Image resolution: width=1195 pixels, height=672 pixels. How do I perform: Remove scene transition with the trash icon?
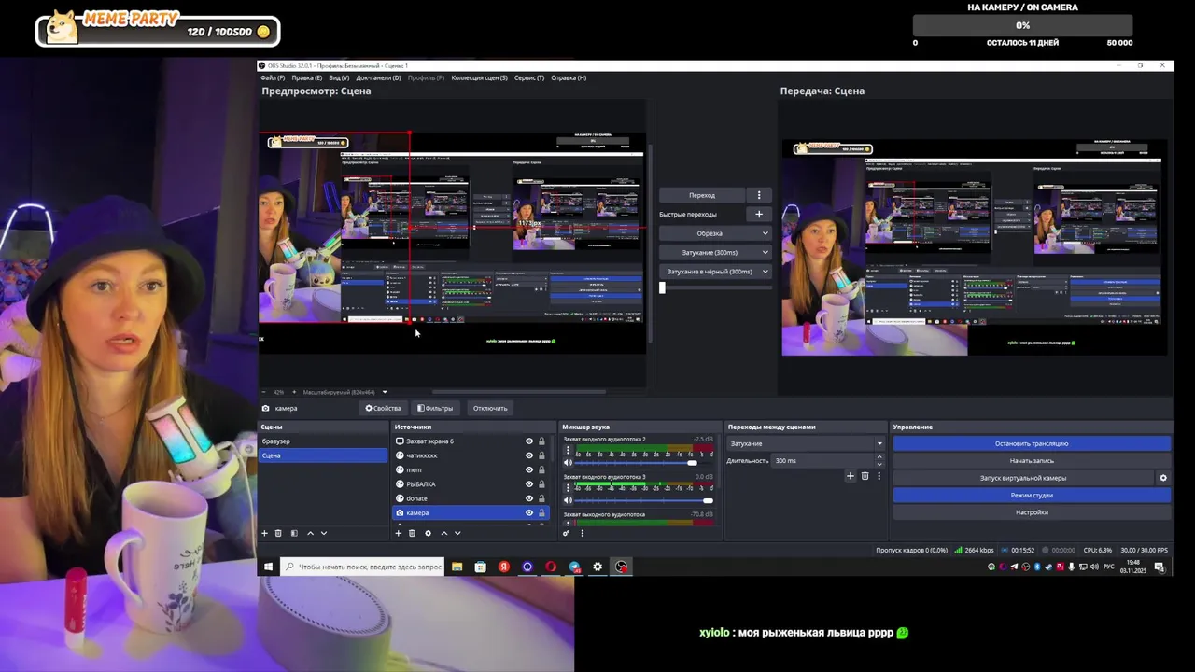pos(865,476)
